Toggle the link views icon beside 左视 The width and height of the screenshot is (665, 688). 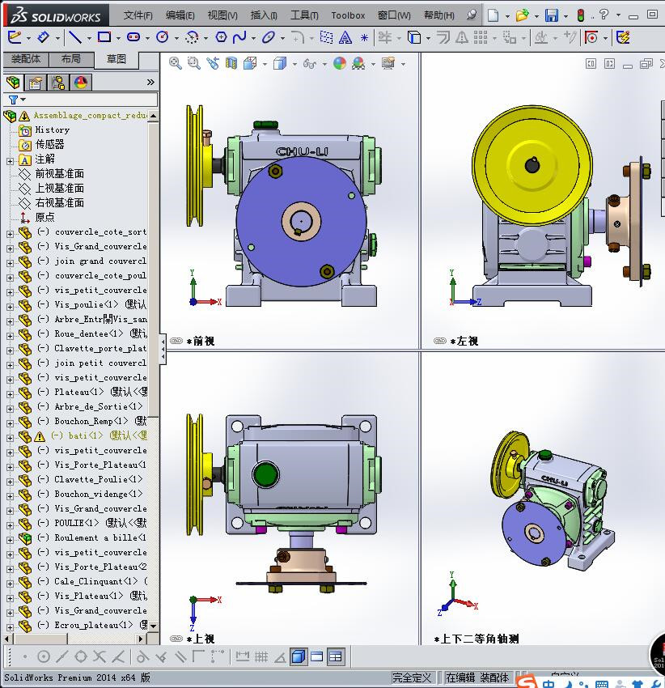point(440,341)
